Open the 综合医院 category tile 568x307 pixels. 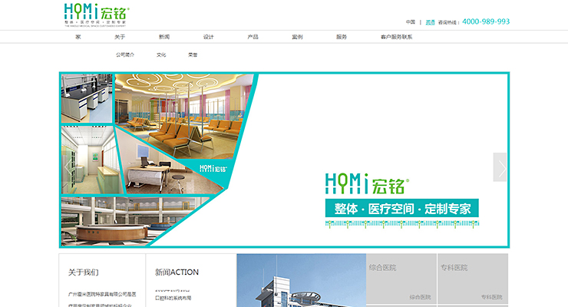coord(401,279)
